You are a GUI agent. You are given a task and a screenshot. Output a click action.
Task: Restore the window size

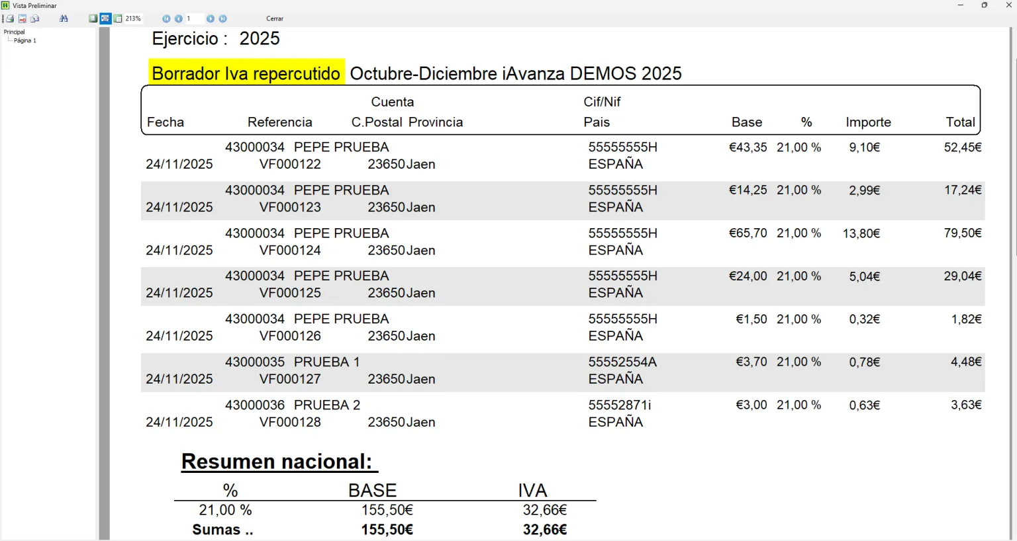985,5
